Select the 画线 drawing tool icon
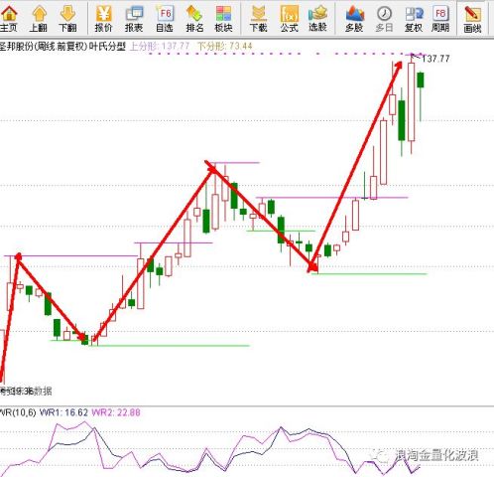The width and height of the screenshot is (494, 477). (472, 19)
